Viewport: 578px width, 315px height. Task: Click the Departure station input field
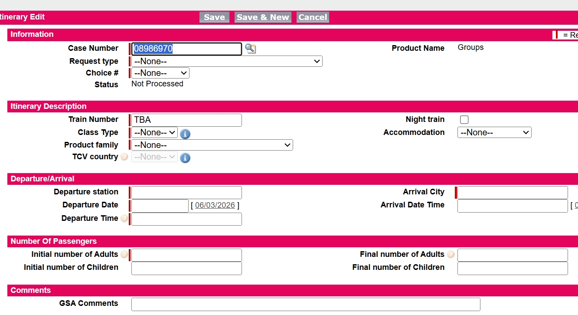pos(186,193)
